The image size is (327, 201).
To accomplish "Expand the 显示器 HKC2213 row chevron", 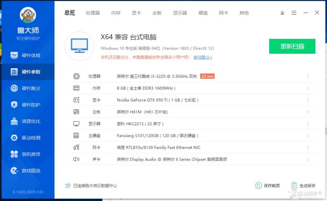I will 308,124.
